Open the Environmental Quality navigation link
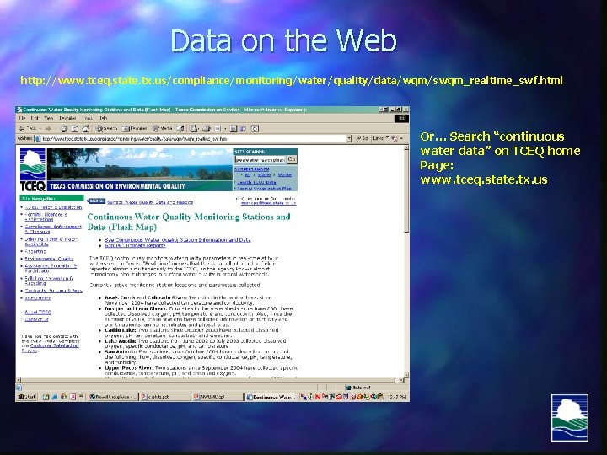This screenshot has width=607, height=455. coord(49,259)
